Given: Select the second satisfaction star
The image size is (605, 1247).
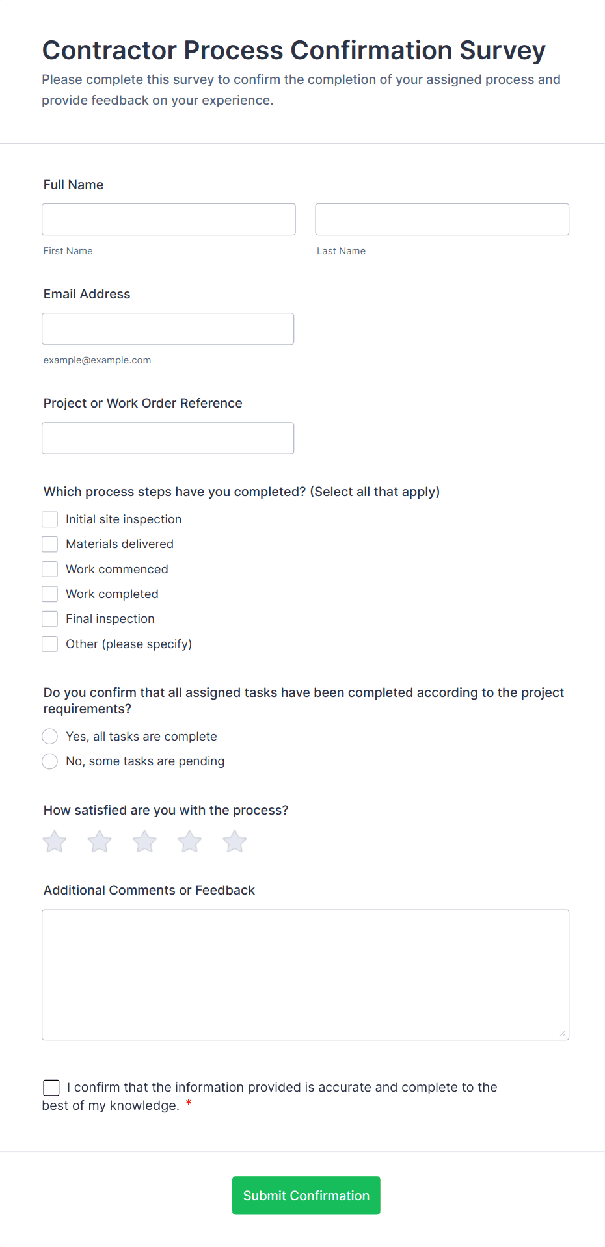Looking at the screenshot, I should tap(100, 841).
